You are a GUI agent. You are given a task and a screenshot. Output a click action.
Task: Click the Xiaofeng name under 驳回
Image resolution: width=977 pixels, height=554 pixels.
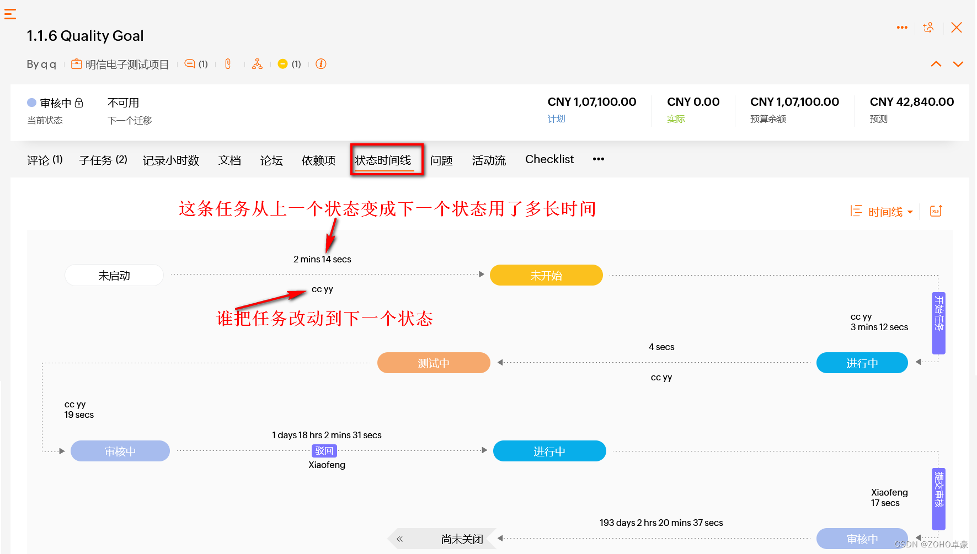327,465
